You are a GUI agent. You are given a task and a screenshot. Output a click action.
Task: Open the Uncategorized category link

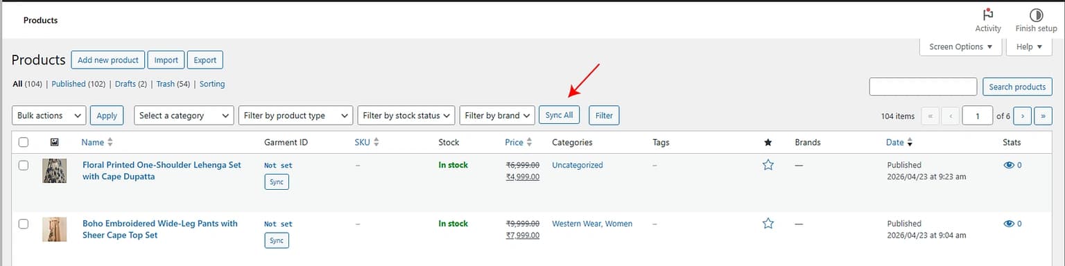tap(578, 165)
